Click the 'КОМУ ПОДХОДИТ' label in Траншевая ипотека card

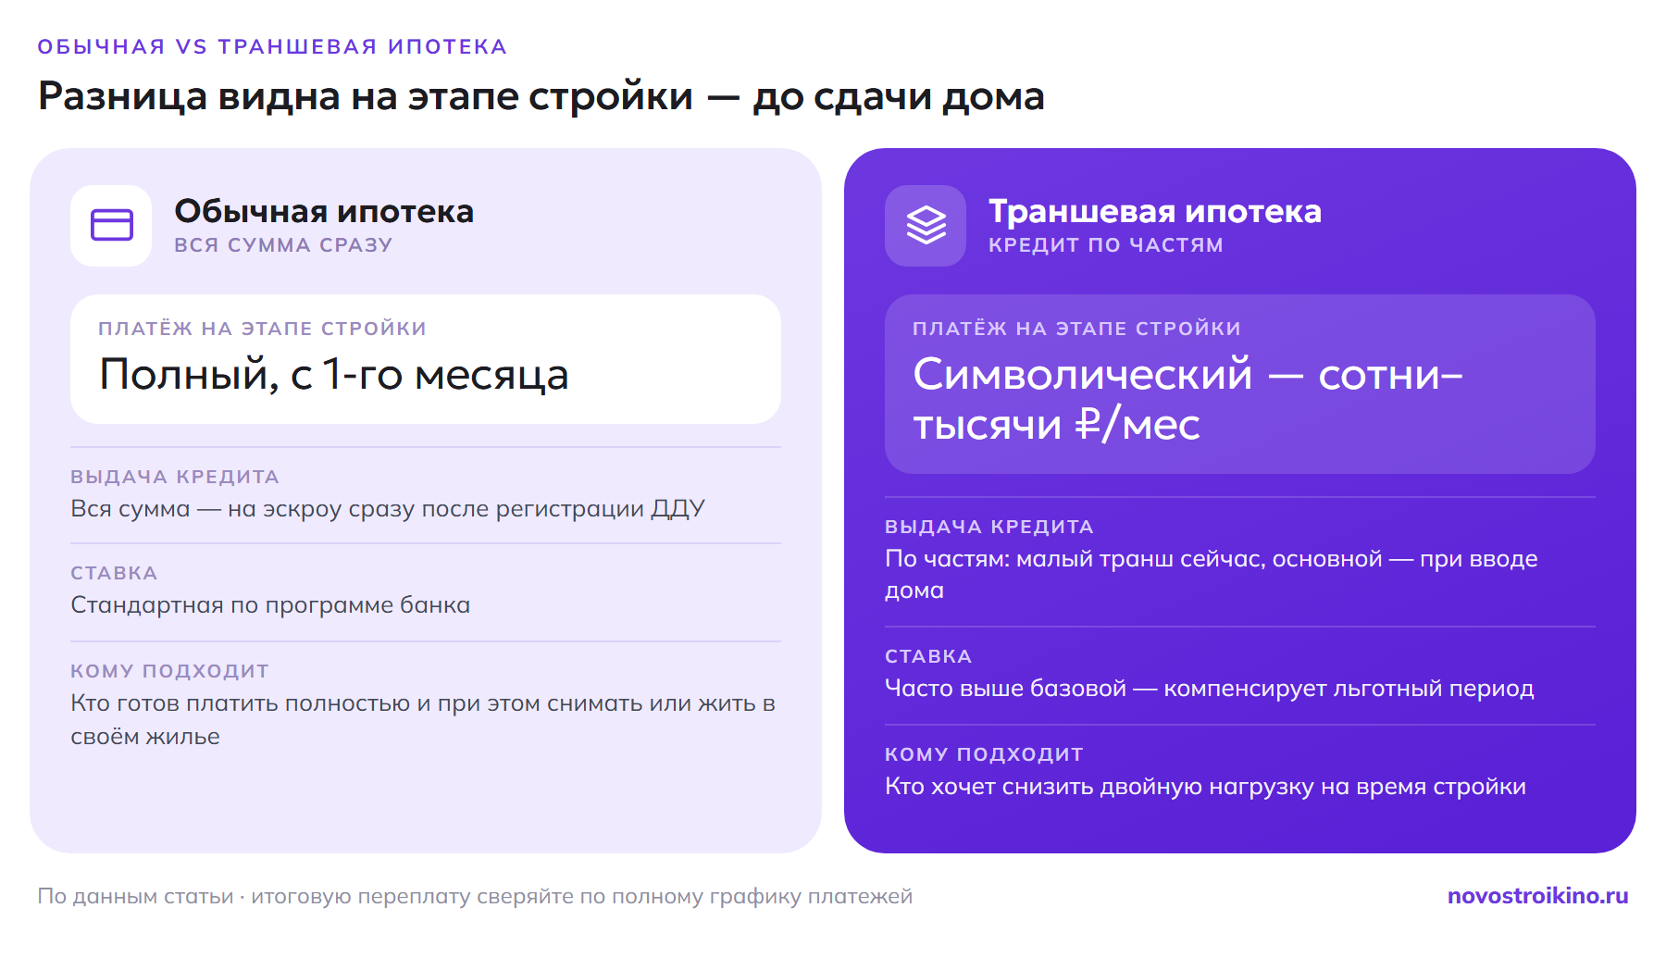click(x=984, y=754)
